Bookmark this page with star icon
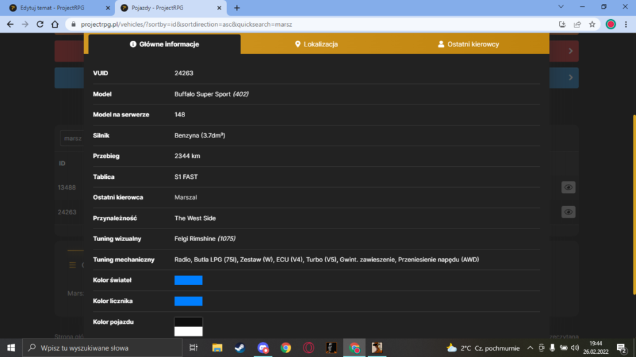Viewport: 636px width, 357px height. tap(592, 24)
